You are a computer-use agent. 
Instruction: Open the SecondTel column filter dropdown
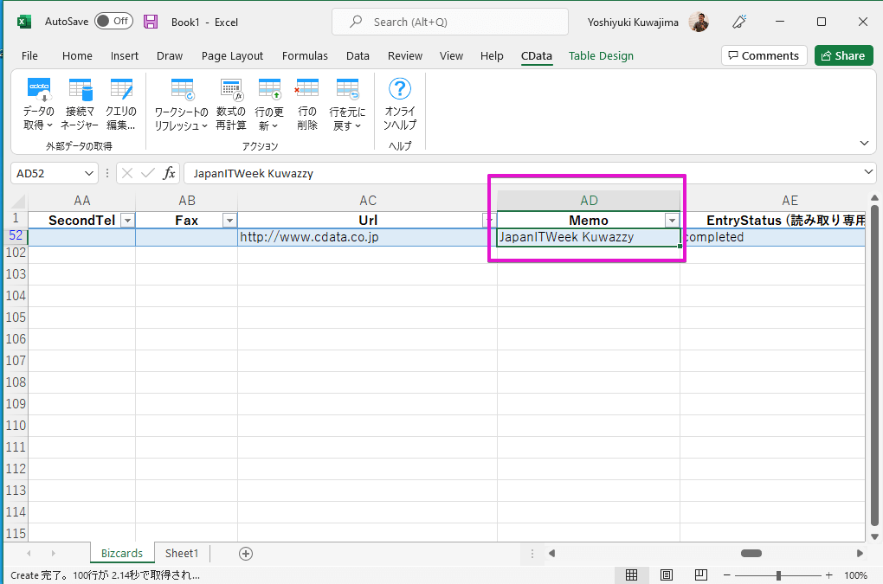click(x=128, y=221)
